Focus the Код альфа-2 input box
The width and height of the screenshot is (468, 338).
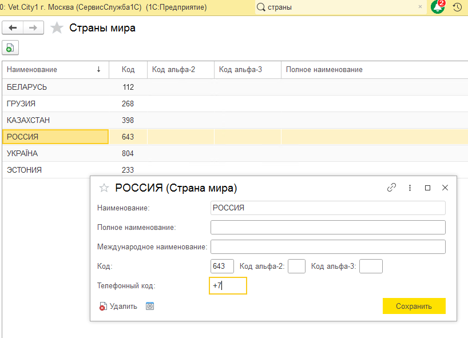point(296,266)
